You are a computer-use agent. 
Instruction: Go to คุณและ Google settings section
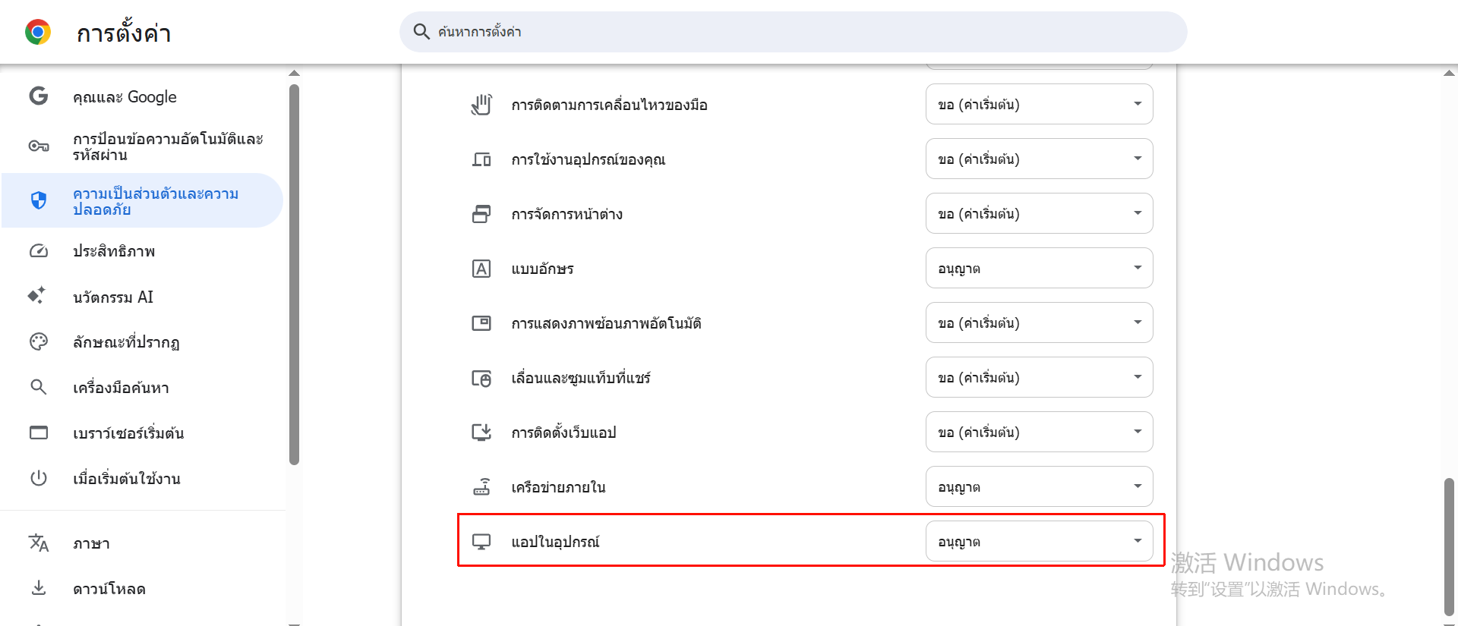[125, 97]
